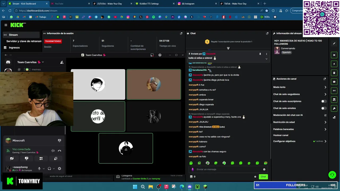Screen dimensions: 340x191
Task: Open Windows taskbar search
Action: [143, 187]
